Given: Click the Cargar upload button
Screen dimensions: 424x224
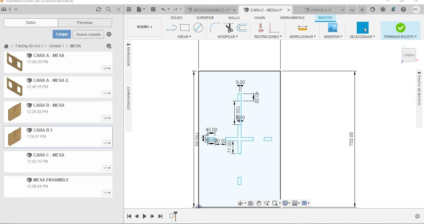Looking at the screenshot, I should [x=62, y=34].
